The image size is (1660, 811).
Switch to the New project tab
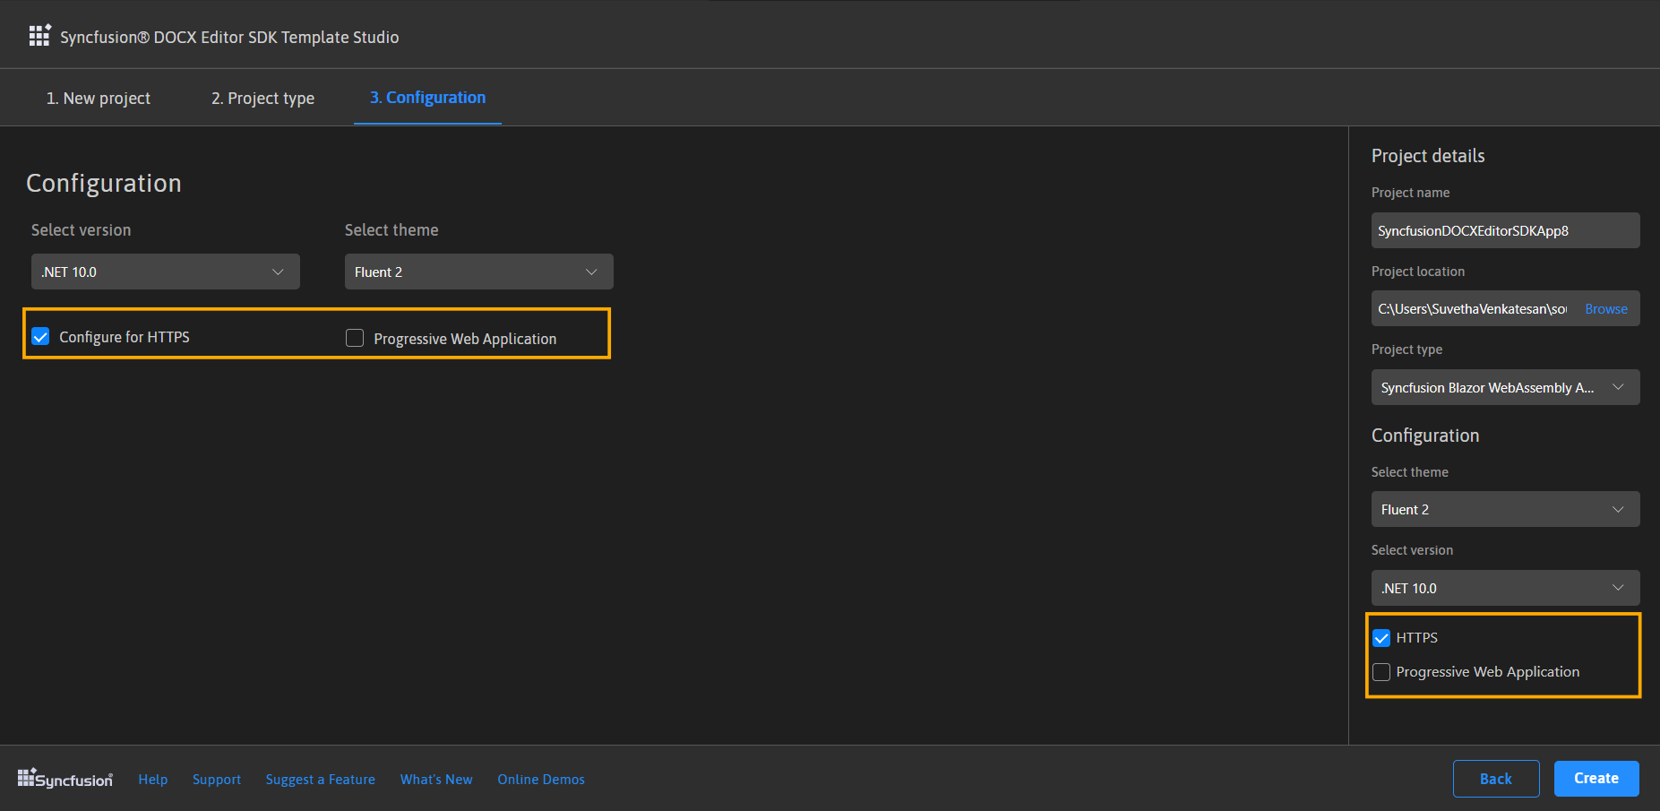tap(99, 98)
